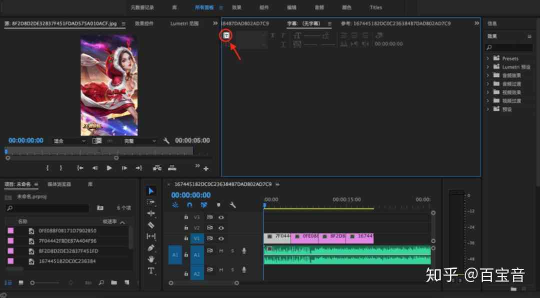Expand the Presets folder in the effects panel
The width and height of the screenshot is (540, 298).
click(487, 58)
